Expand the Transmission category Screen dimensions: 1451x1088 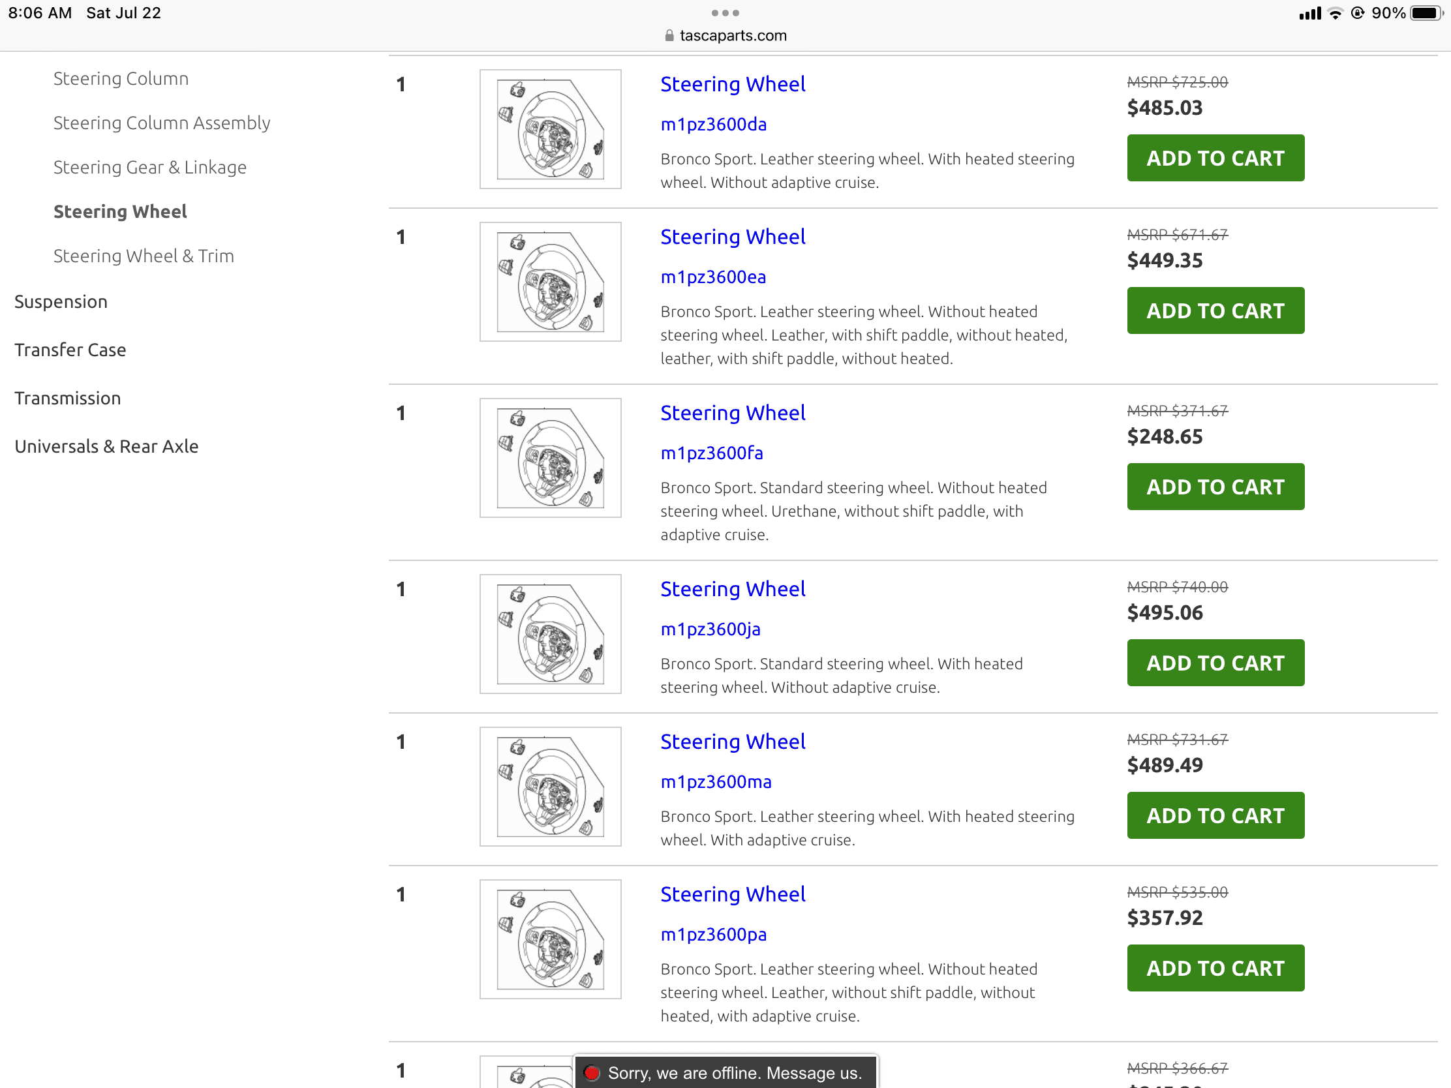click(x=68, y=398)
